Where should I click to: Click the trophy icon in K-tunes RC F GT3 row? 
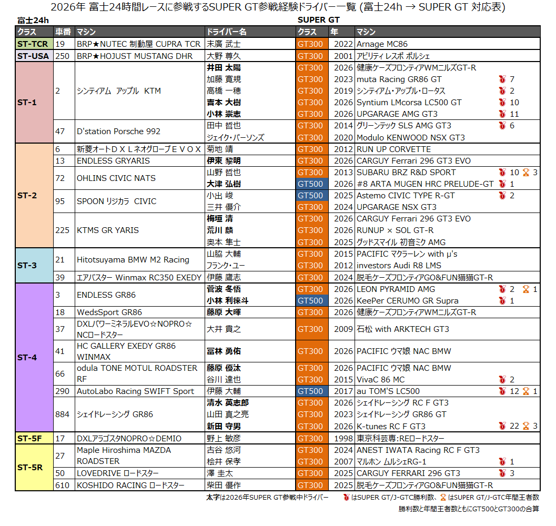click(x=526, y=426)
